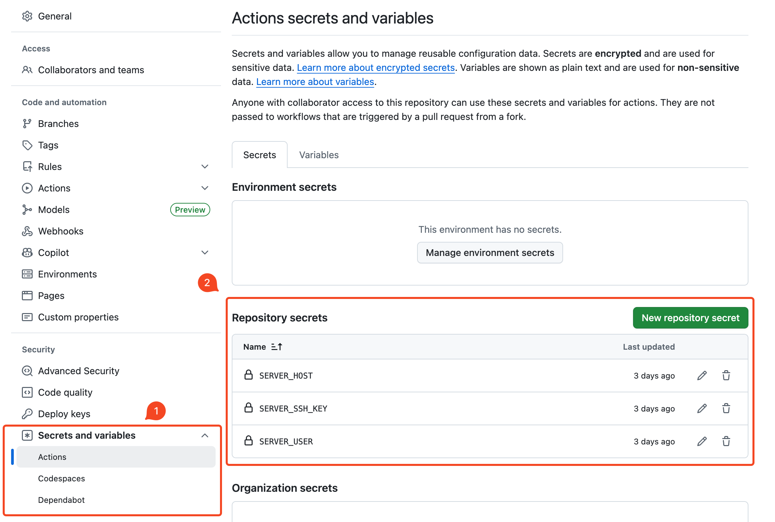Select the Secrets tab
775x522 pixels.
(259, 155)
